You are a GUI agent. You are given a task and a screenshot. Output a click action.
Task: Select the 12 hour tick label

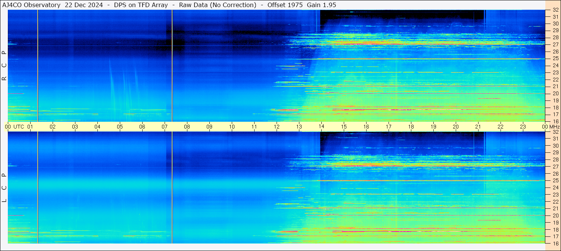277,127
